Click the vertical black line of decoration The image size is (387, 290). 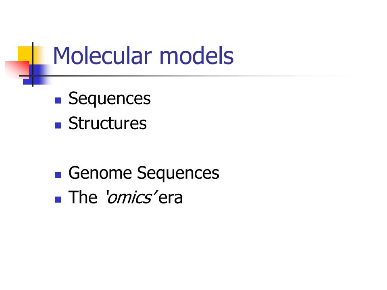click(x=33, y=64)
